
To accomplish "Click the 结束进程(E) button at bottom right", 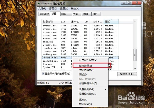I will click(127, 74).
